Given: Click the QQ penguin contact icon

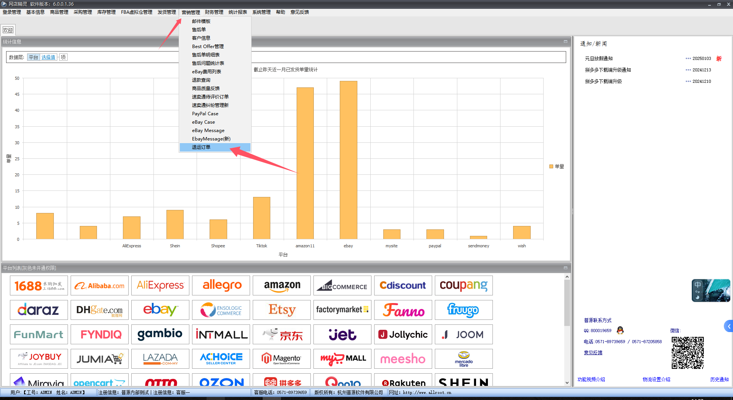Looking at the screenshot, I should pyautogui.click(x=620, y=330).
